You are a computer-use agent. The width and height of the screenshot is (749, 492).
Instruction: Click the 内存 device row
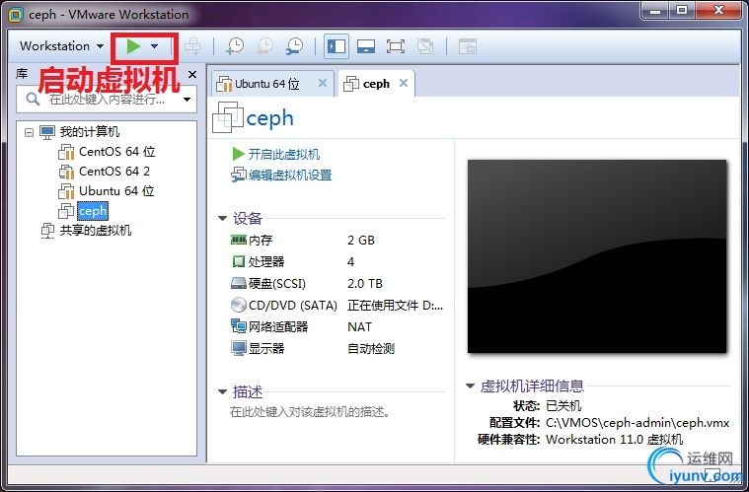click(x=337, y=240)
